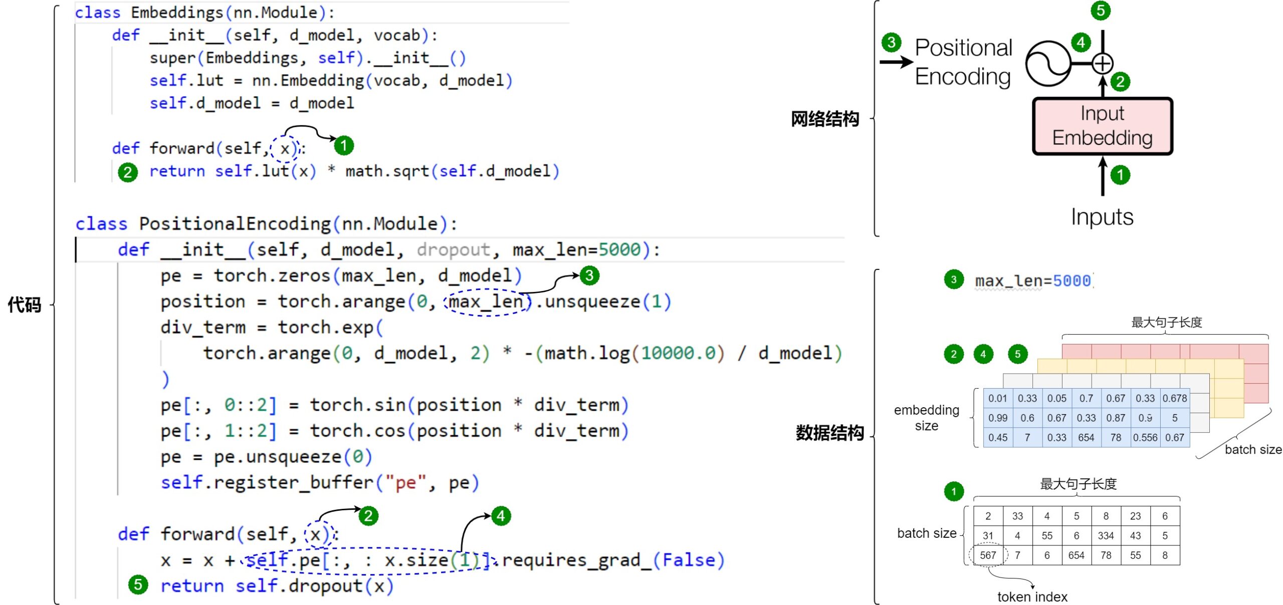1283x605 pixels.
Task: Click the dashed-circled 567 token cell
Action: [x=988, y=555]
